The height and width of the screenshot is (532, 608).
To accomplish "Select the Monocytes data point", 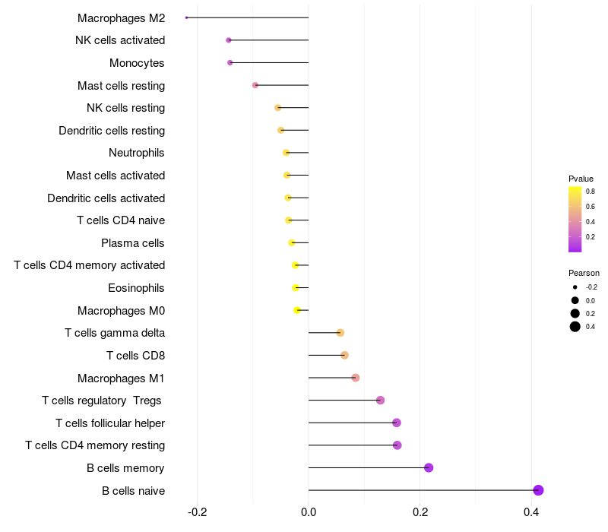I will point(230,63).
